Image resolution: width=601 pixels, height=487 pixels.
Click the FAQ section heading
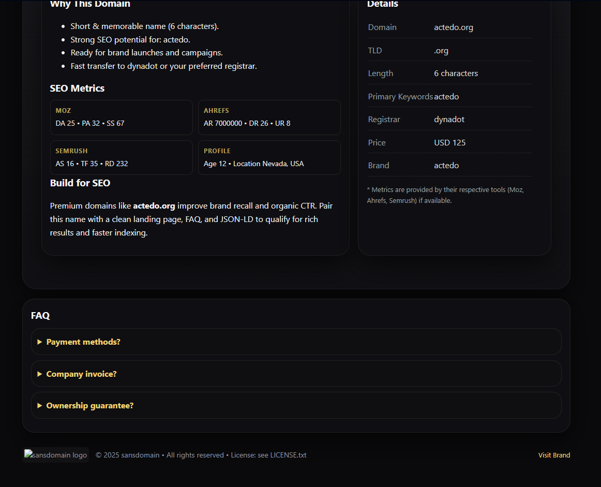[40, 316]
